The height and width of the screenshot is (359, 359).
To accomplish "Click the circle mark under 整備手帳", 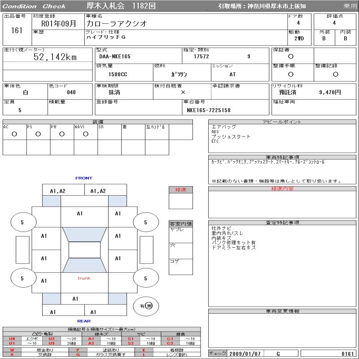I will [x=290, y=74].
